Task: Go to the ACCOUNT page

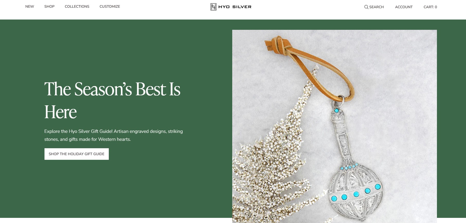Action: click(404, 7)
